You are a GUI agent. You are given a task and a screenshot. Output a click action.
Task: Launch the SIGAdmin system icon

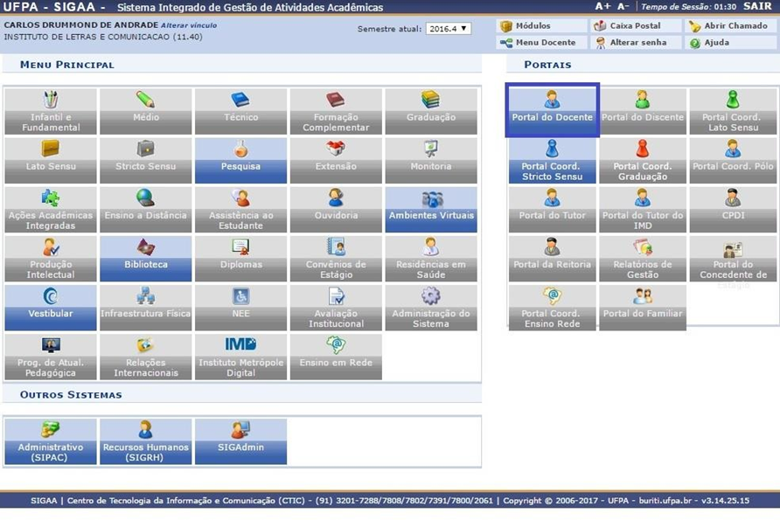tap(240, 431)
